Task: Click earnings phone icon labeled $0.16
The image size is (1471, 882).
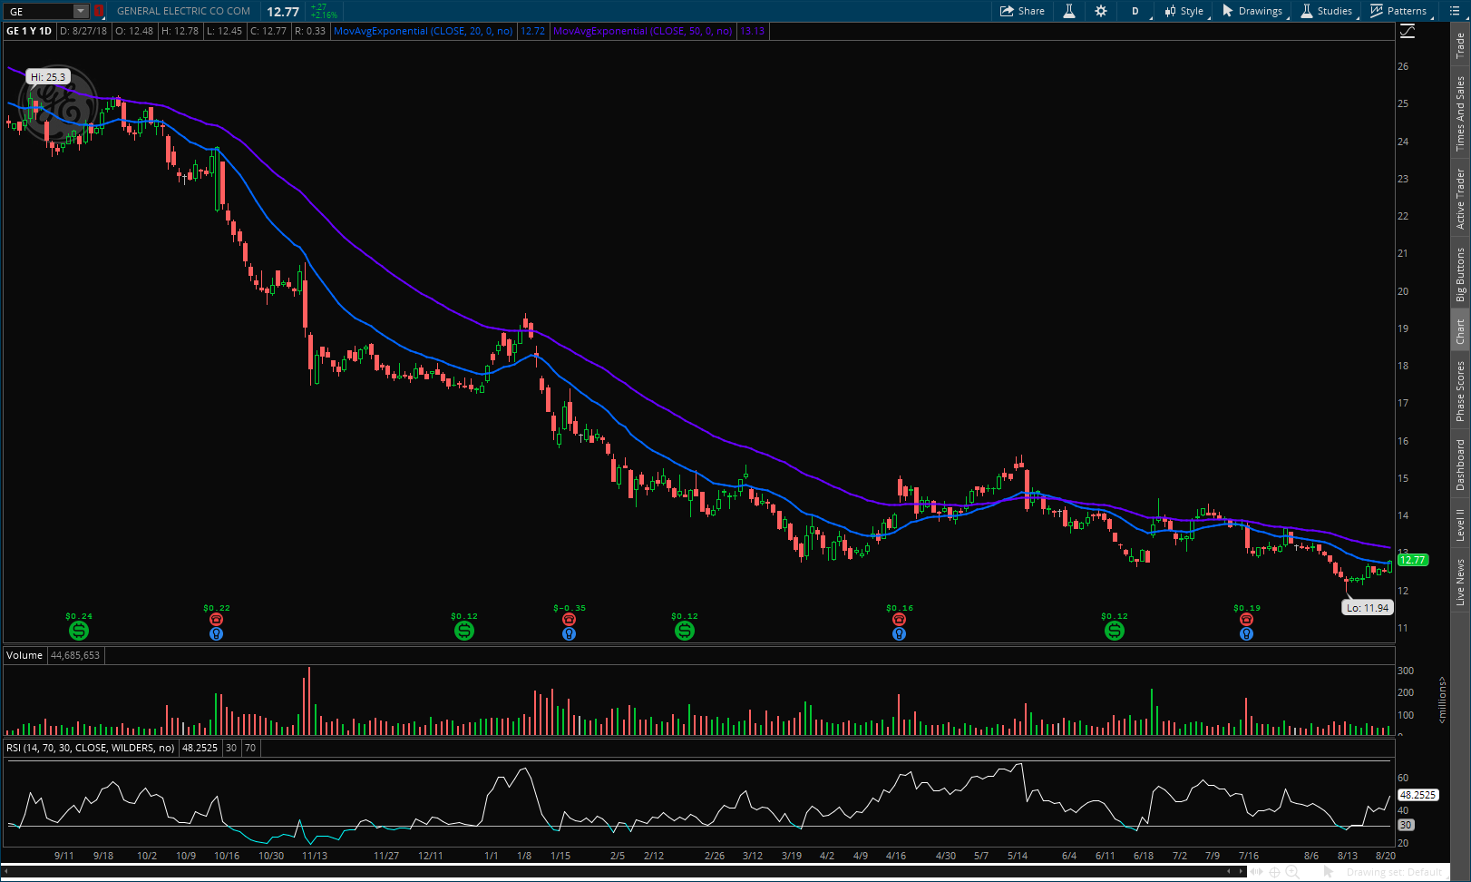Action: pos(899,620)
